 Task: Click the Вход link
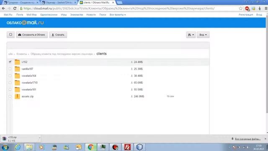click(259, 15)
